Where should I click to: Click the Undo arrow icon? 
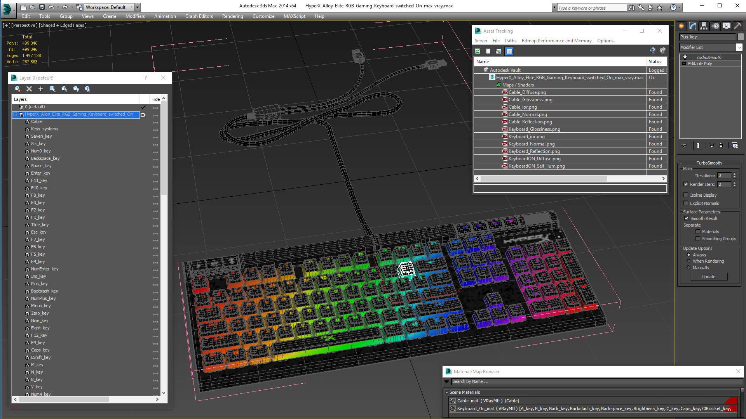pyautogui.click(x=51, y=7)
